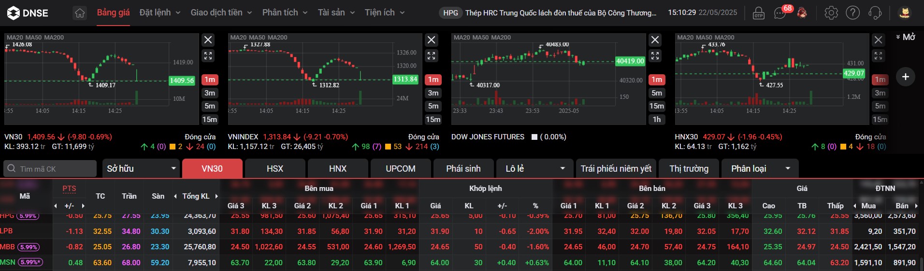Open settings gear icon
Viewport: 924px width, 271px height.
tap(831, 13)
